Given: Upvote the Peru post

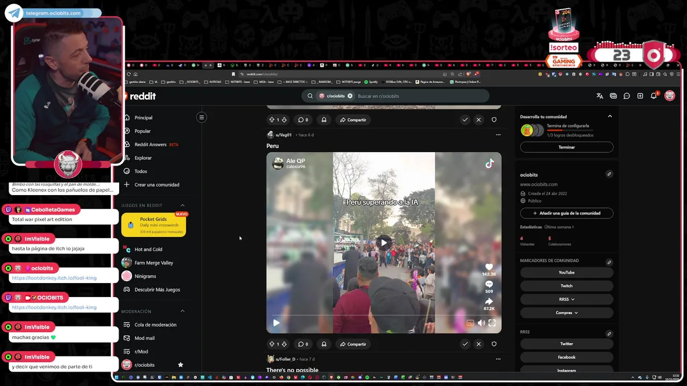Looking at the screenshot, I should tap(272, 344).
